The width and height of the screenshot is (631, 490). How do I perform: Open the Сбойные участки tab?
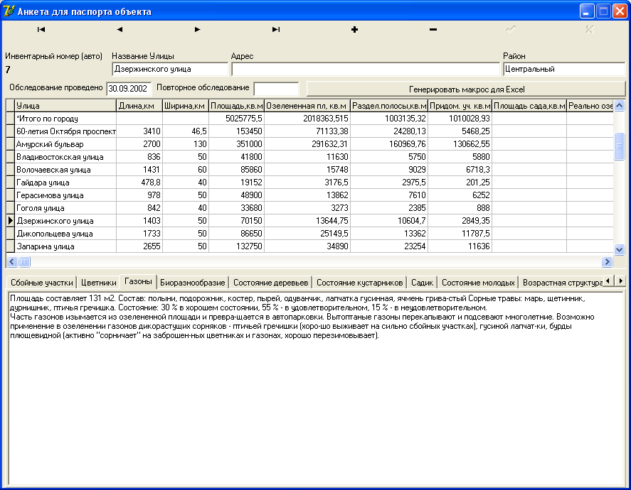(42, 283)
